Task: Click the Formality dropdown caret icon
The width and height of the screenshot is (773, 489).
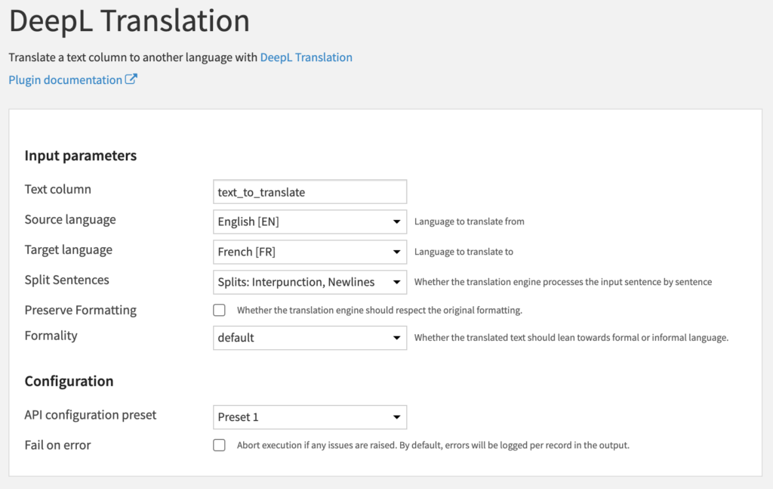Action: (396, 338)
